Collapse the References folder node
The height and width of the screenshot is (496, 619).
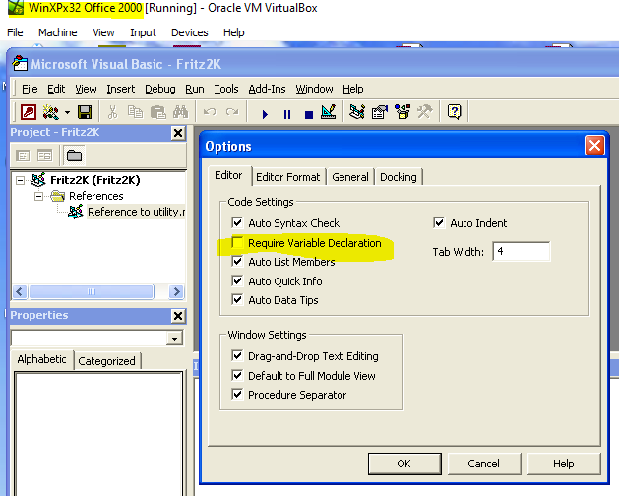pos(38,196)
